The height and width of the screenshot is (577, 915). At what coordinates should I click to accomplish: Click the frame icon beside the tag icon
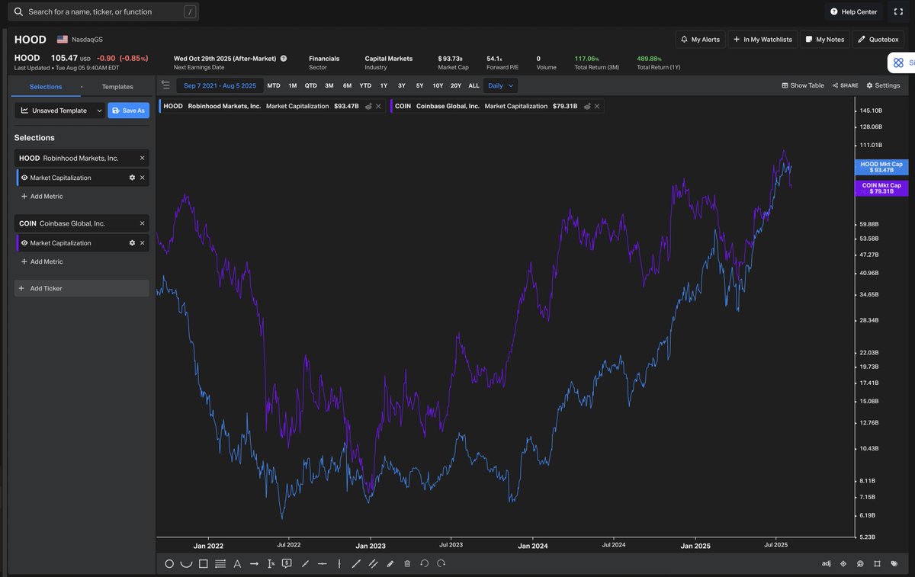point(877,564)
